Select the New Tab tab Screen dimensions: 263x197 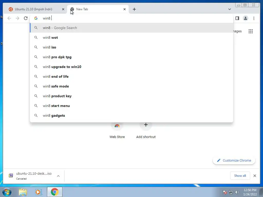[x=98, y=9]
